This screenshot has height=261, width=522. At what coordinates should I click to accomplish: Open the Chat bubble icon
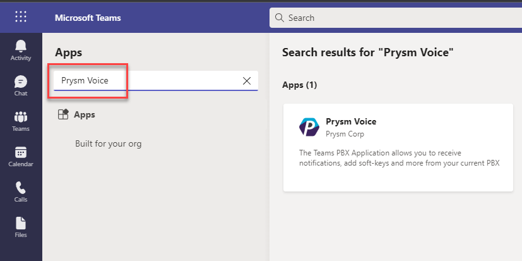pos(21,82)
